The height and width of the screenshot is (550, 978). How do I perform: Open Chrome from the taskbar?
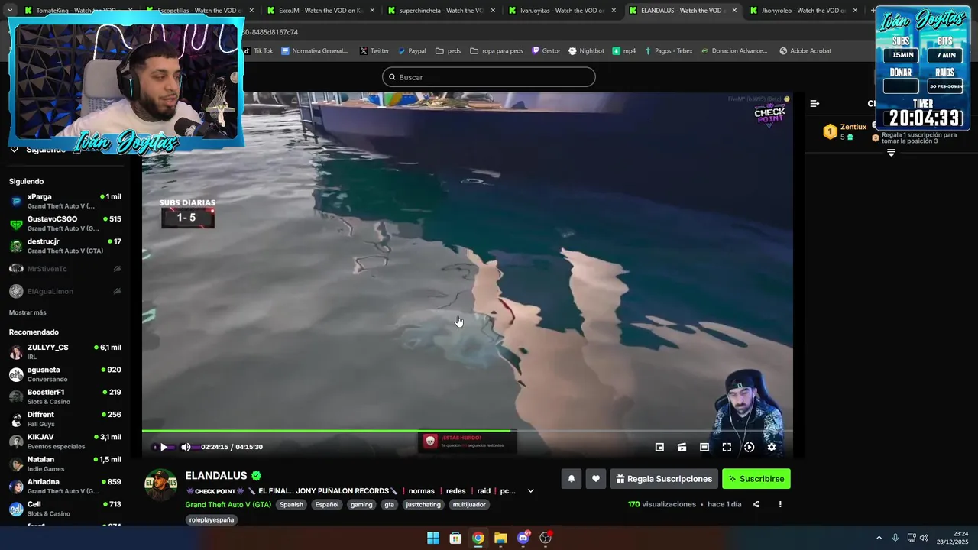point(478,538)
